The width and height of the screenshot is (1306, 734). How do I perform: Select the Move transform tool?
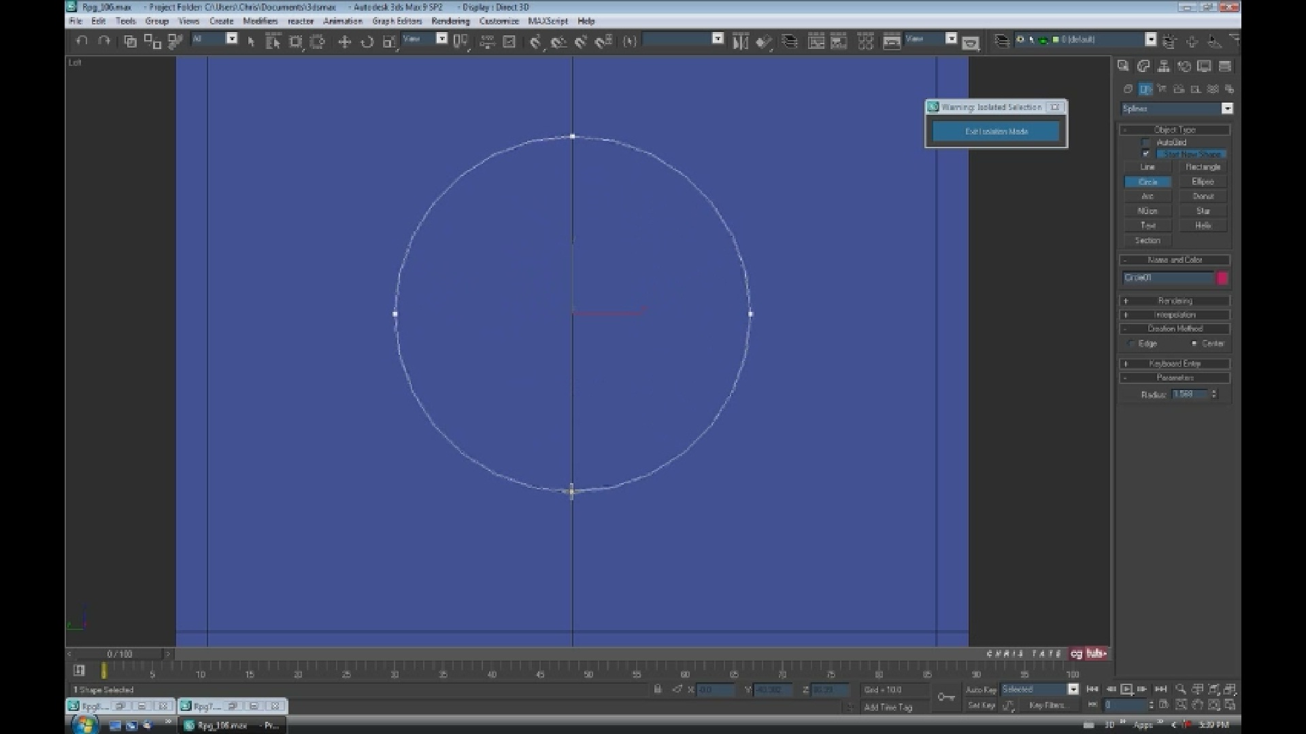[344, 42]
